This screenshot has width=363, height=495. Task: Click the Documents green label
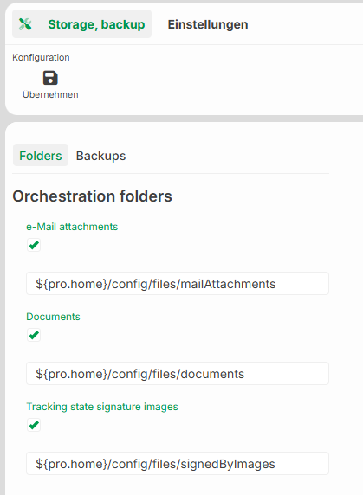tap(53, 317)
